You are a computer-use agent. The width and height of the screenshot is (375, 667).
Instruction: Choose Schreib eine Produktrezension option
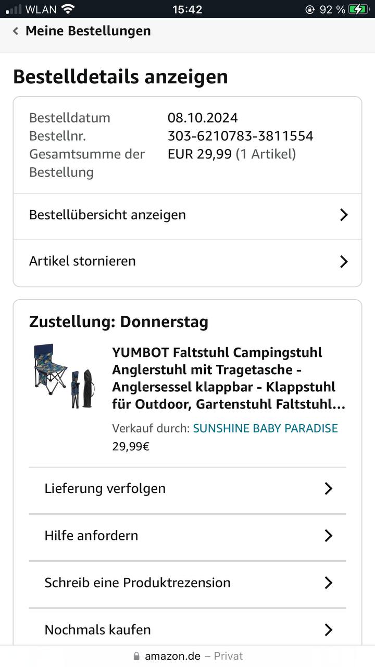pos(137,582)
